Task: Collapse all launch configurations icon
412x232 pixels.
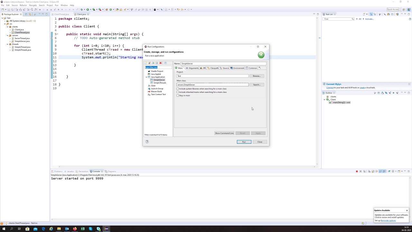Action: (165, 63)
